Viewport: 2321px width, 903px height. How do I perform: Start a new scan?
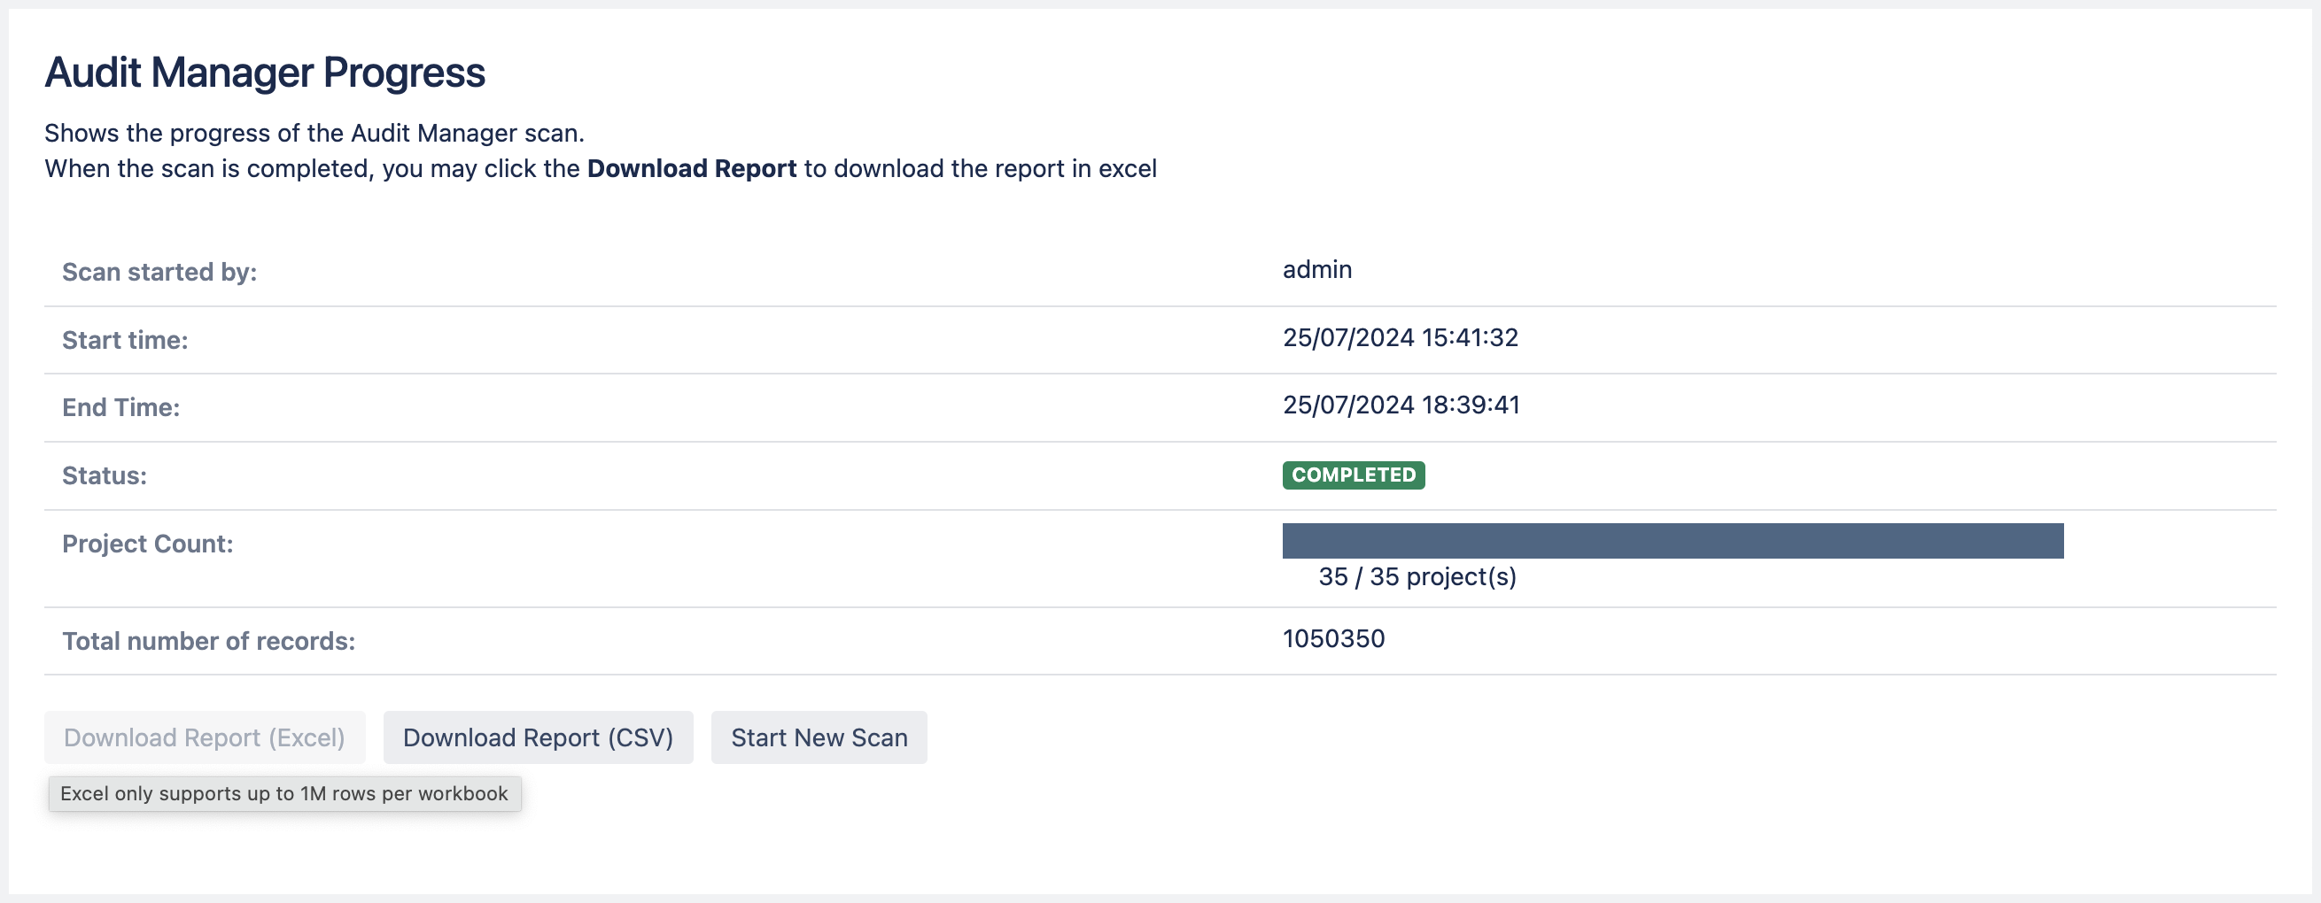[819, 737]
